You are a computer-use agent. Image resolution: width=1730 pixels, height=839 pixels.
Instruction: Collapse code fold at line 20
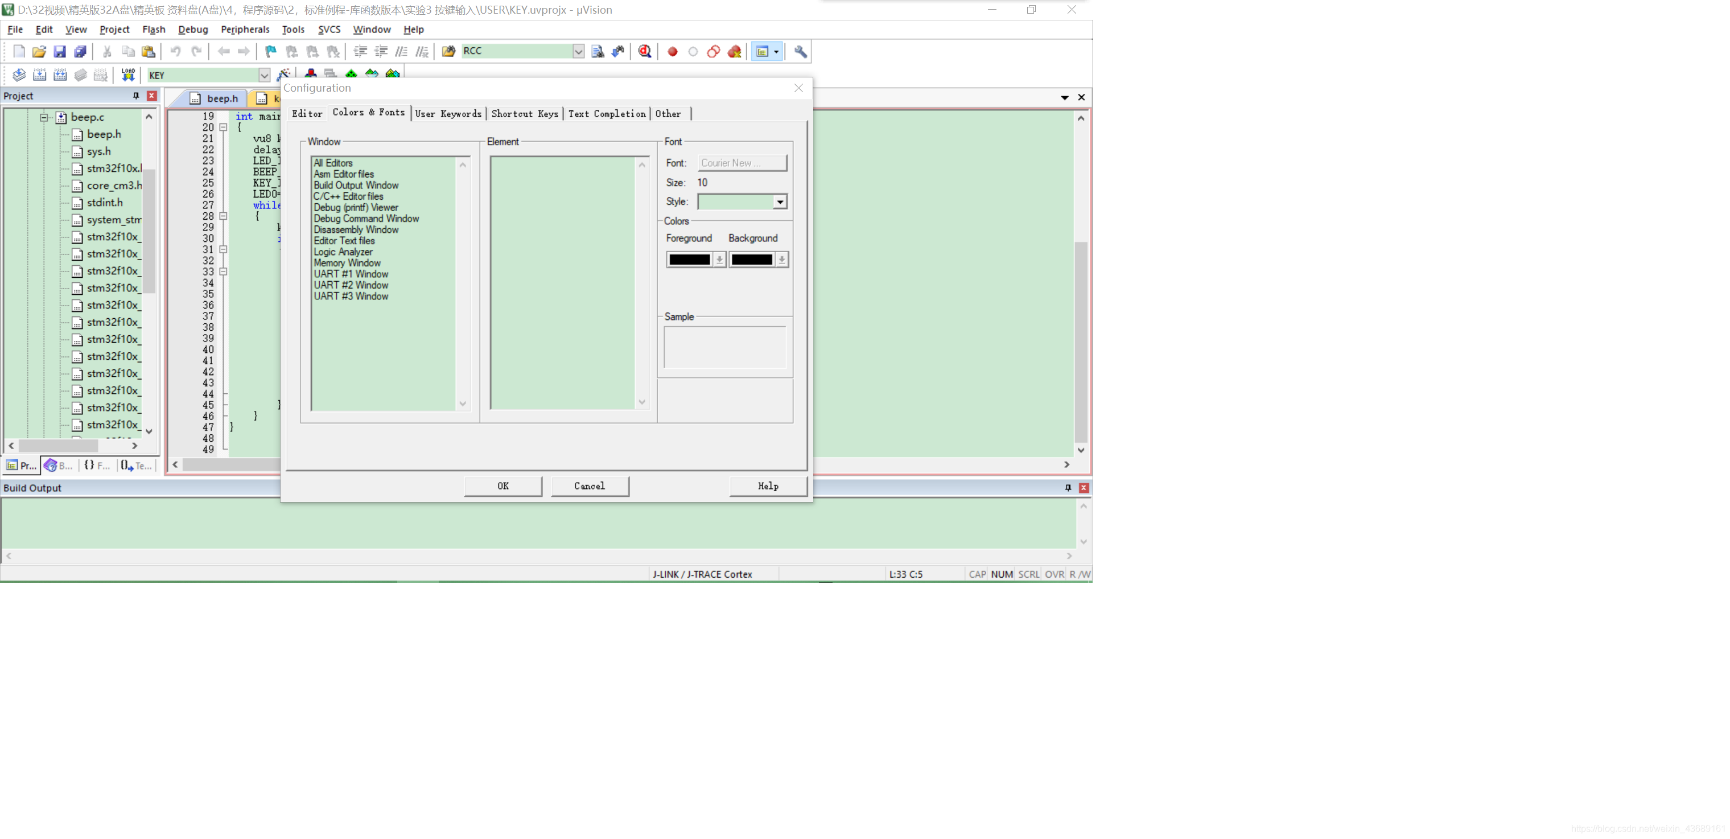point(223,127)
